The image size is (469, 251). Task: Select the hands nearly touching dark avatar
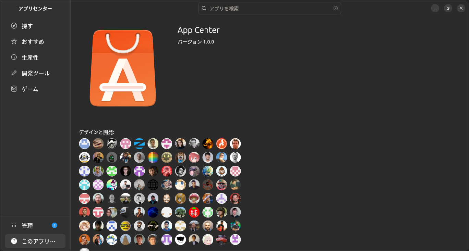153,226
